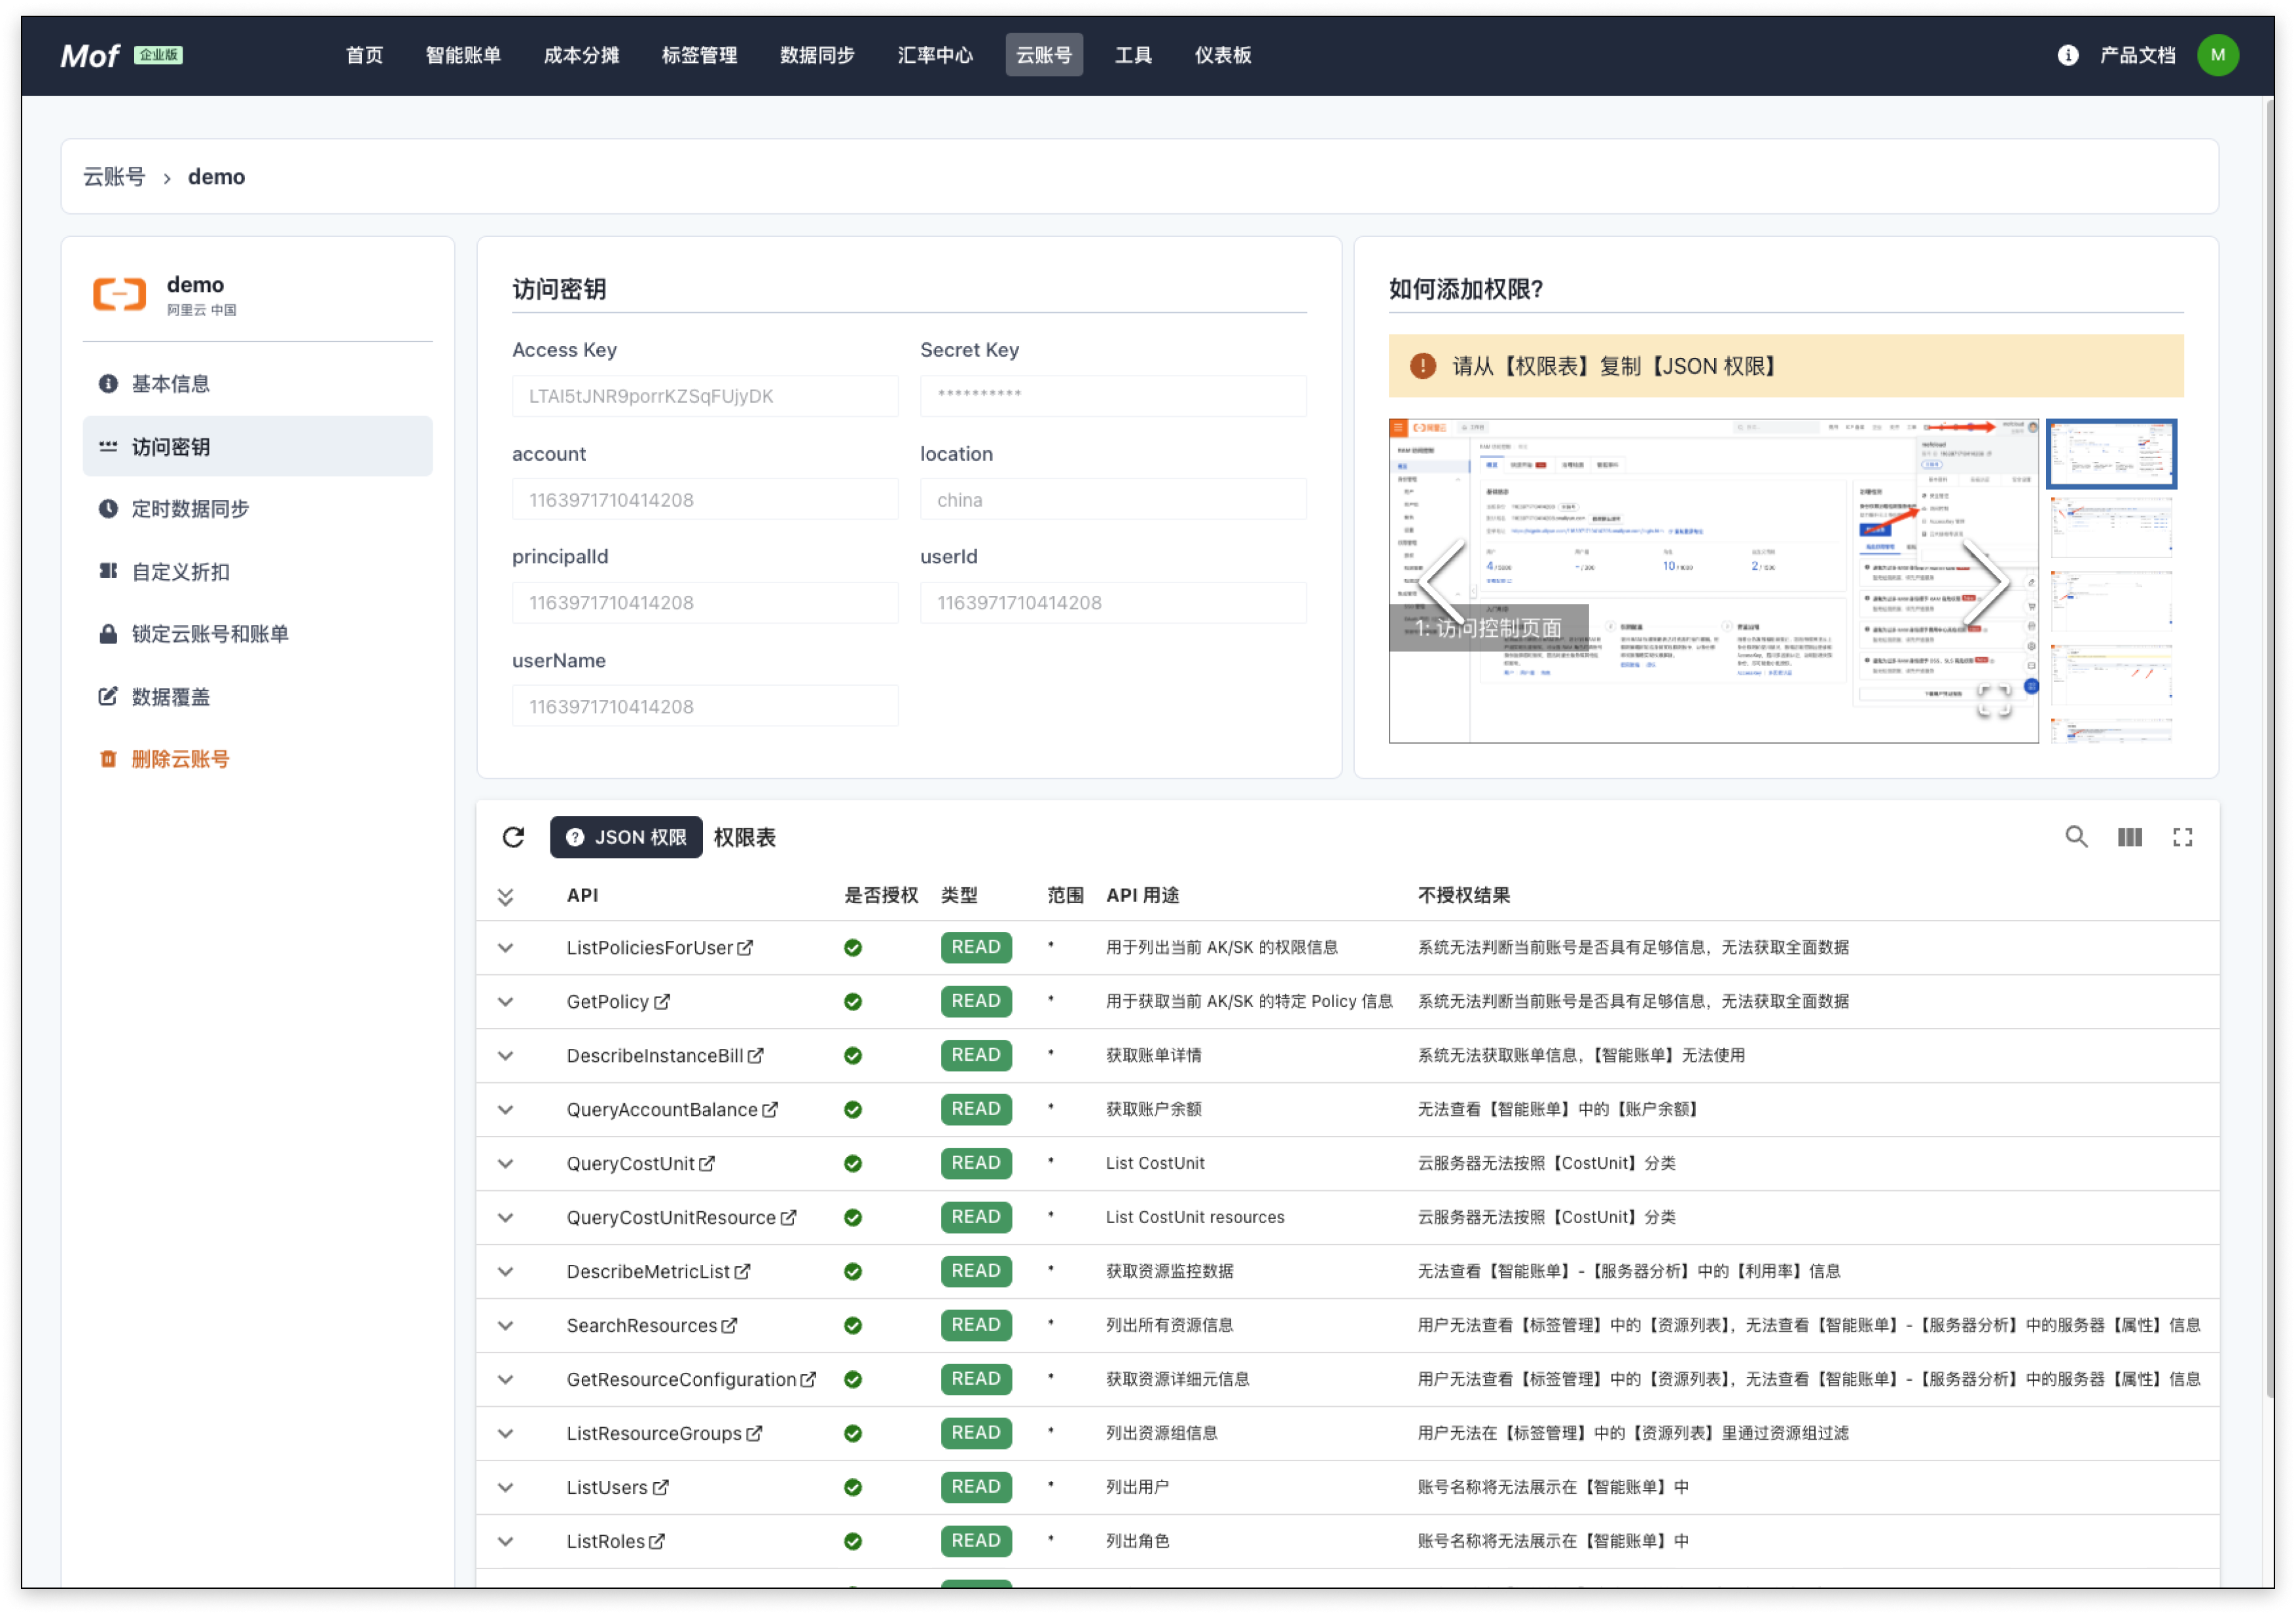Click the info icon beside 产品文档
Screen dimensions: 2296x1615
(x=2067, y=55)
